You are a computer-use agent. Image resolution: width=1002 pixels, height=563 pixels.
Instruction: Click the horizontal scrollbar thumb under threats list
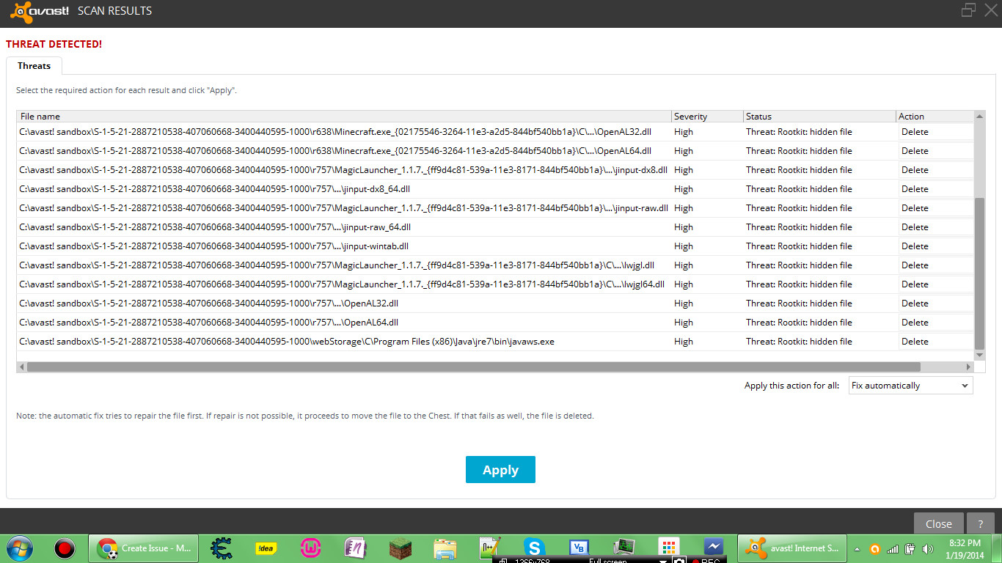click(x=473, y=367)
